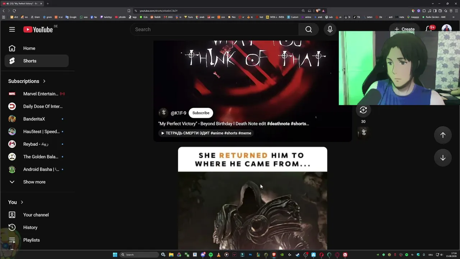Open the Windows Start menu

(115, 255)
